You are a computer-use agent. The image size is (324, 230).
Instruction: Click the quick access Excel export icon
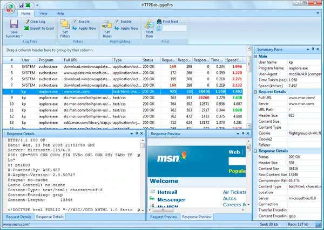coord(28,5)
